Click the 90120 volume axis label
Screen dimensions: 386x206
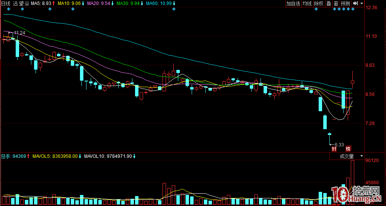[373, 161]
